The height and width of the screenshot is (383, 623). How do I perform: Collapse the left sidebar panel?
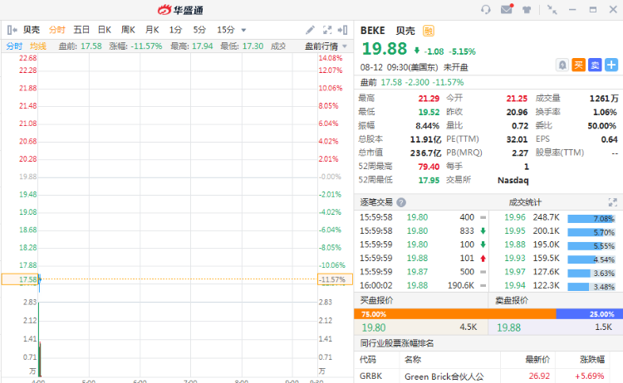coord(12,30)
